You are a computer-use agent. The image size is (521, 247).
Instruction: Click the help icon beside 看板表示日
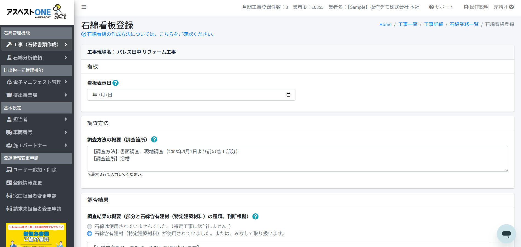[x=116, y=83]
